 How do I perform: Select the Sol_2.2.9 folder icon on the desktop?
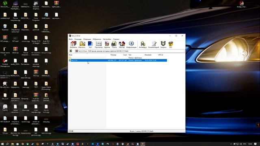pyautogui.click(x=5, y=96)
